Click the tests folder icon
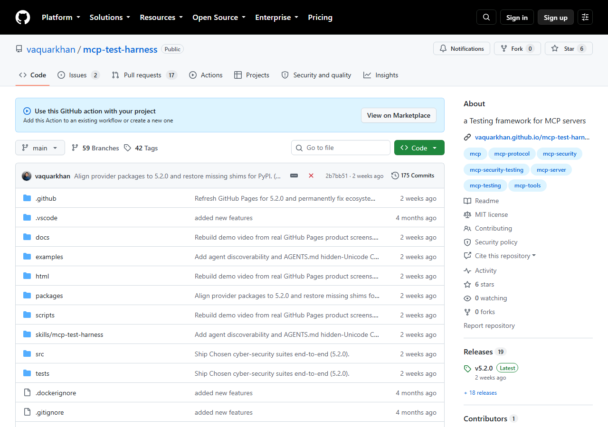 tap(27, 373)
